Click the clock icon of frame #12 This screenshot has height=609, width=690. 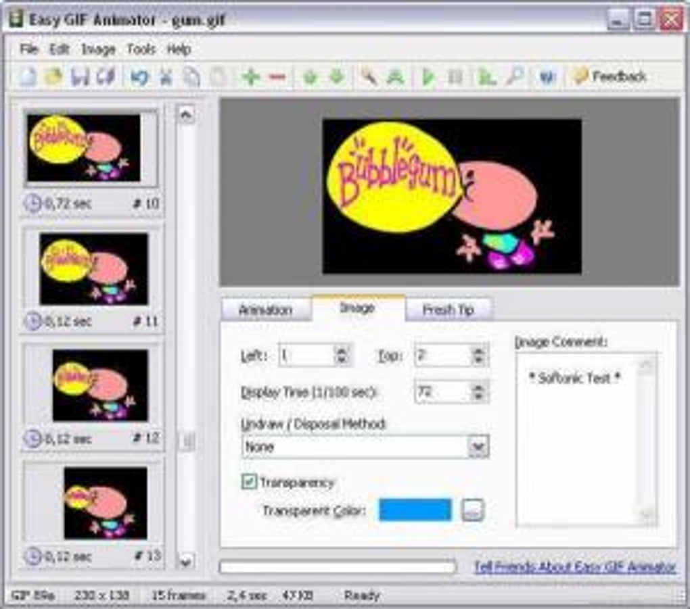[32, 439]
